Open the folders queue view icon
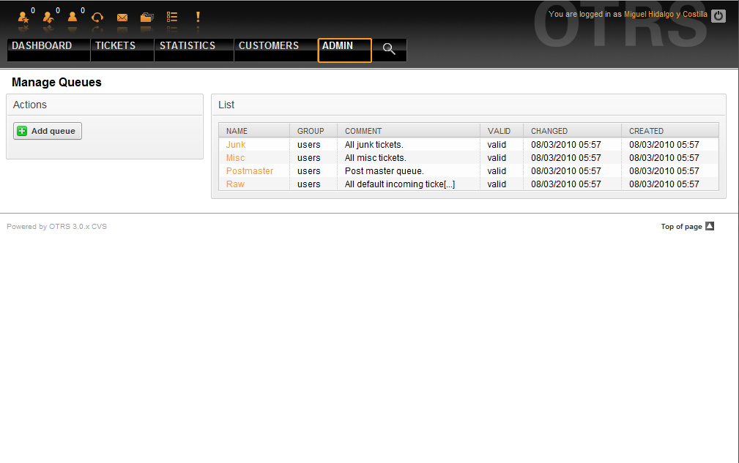 147,17
